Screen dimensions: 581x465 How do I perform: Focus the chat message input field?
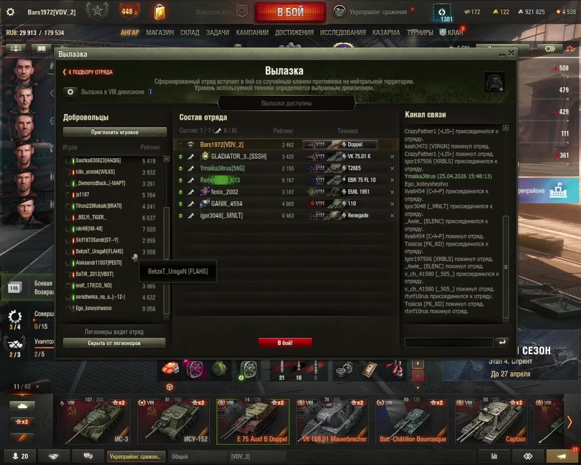449,342
